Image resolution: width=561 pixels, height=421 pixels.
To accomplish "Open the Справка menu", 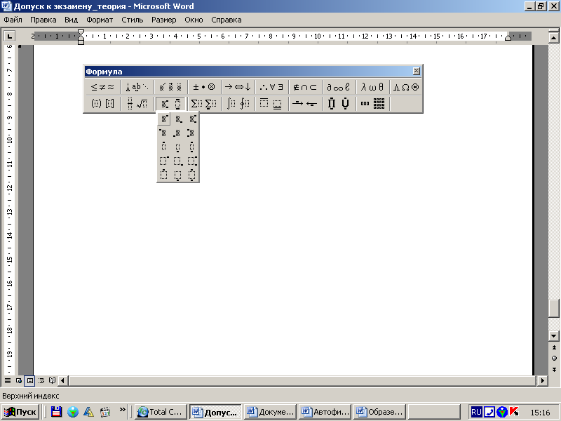I will [x=227, y=20].
